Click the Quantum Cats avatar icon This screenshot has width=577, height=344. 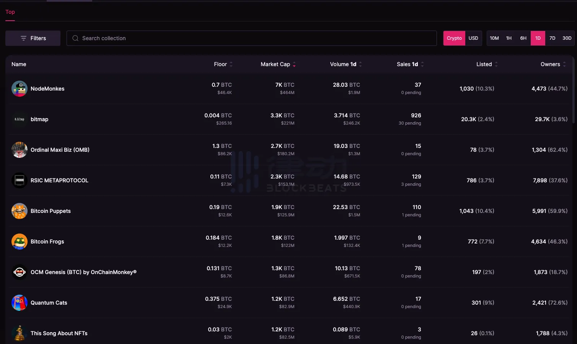click(19, 303)
